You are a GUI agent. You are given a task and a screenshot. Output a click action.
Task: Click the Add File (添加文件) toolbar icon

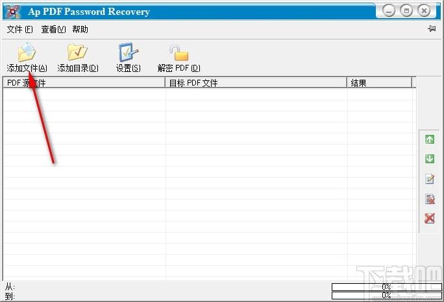click(x=27, y=52)
